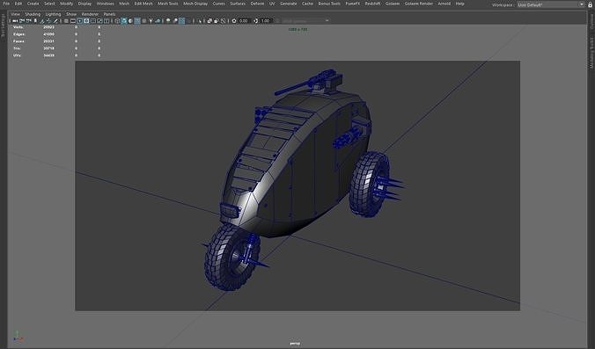Open the Mesh Tools menu
This screenshot has width=595, height=349.
pyautogui.click(x=168, y=4)
